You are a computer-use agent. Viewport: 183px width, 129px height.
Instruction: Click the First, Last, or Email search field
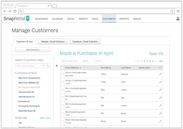pos(28,66)
